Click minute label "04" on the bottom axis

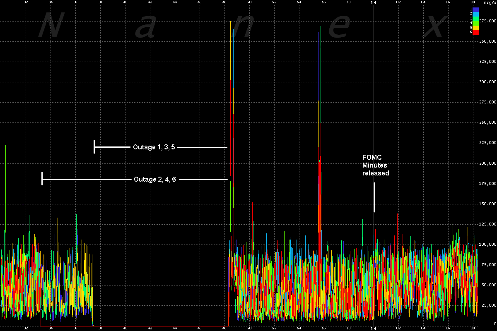[x=423, y=329]
